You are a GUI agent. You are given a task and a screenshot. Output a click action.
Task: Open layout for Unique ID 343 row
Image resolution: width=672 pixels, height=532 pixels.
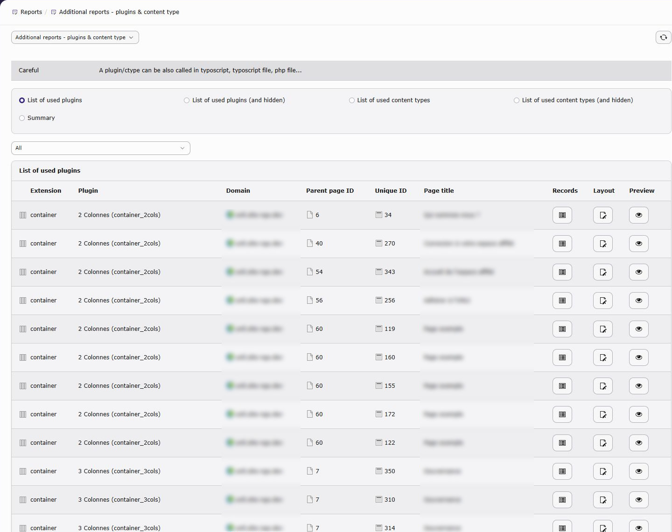[603, 272]
